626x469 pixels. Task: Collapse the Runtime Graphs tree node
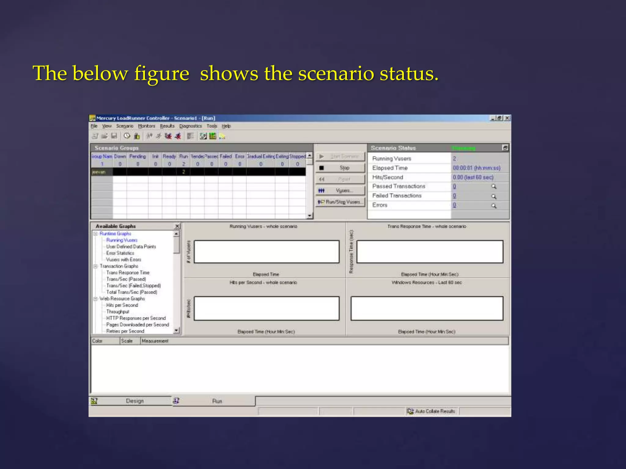[x=95, y=234]
